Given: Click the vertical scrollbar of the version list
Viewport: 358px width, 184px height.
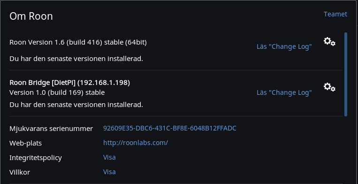Looking at the screenshot, I should coord(346,75).
